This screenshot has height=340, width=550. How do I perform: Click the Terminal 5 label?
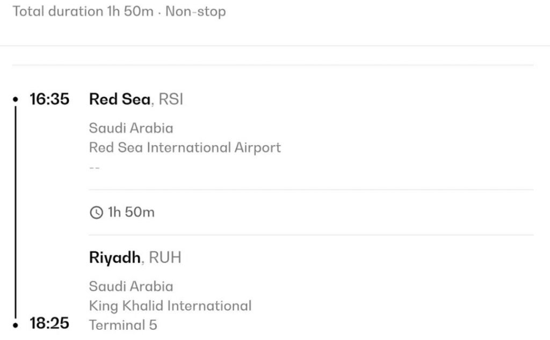123,325
